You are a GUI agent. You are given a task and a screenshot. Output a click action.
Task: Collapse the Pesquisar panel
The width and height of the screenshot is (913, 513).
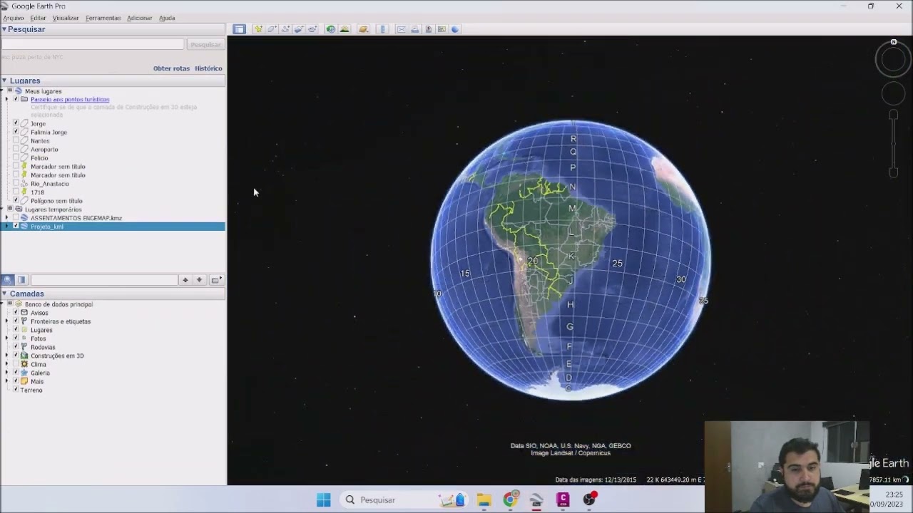coord(4,29)
